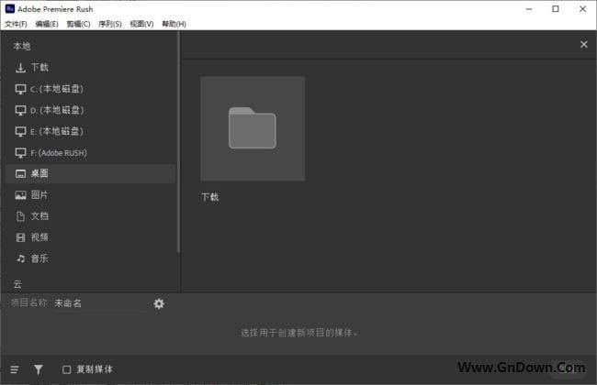Click the 云 section header

point(17,284)
